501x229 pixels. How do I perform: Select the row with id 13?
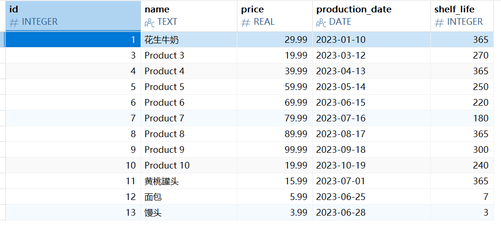click(249, 212)
